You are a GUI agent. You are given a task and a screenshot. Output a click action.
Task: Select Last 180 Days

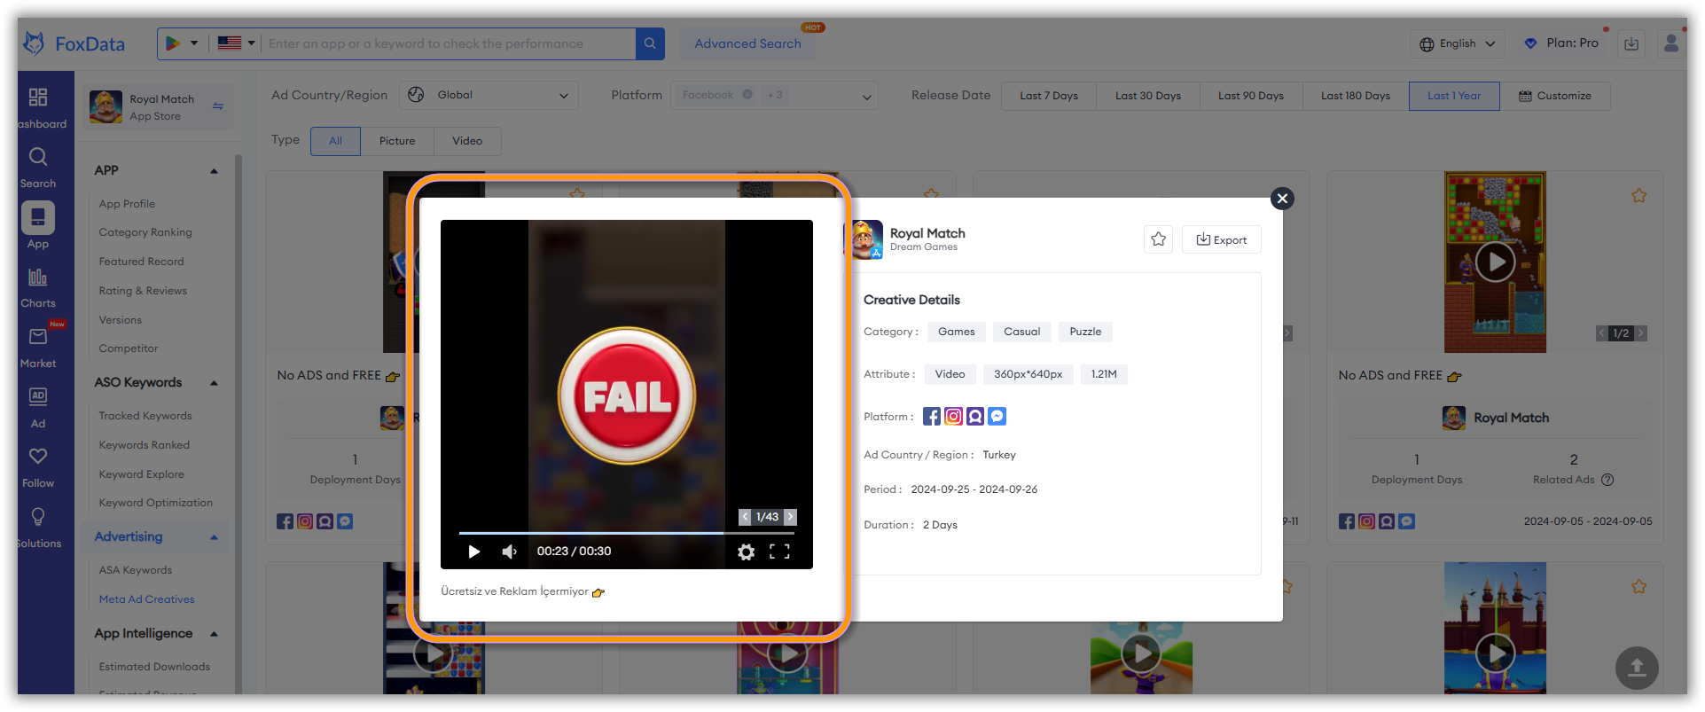pos(1356,96)
